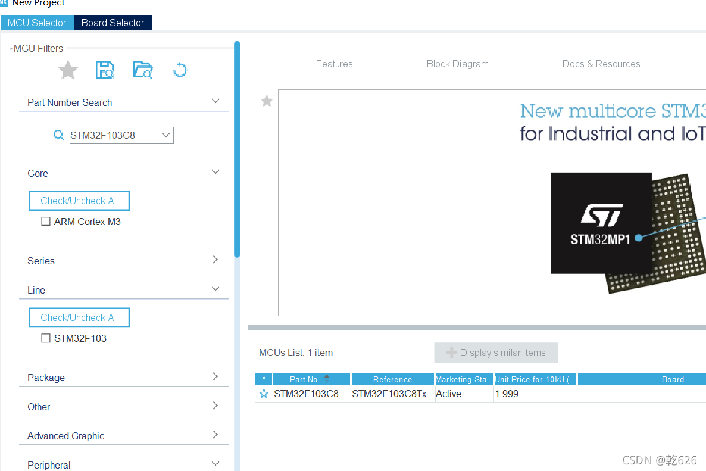Viewport: 706px width, 471px height.
Task: Click the 1.999 unit price cell
Action: tap(535, 394)
